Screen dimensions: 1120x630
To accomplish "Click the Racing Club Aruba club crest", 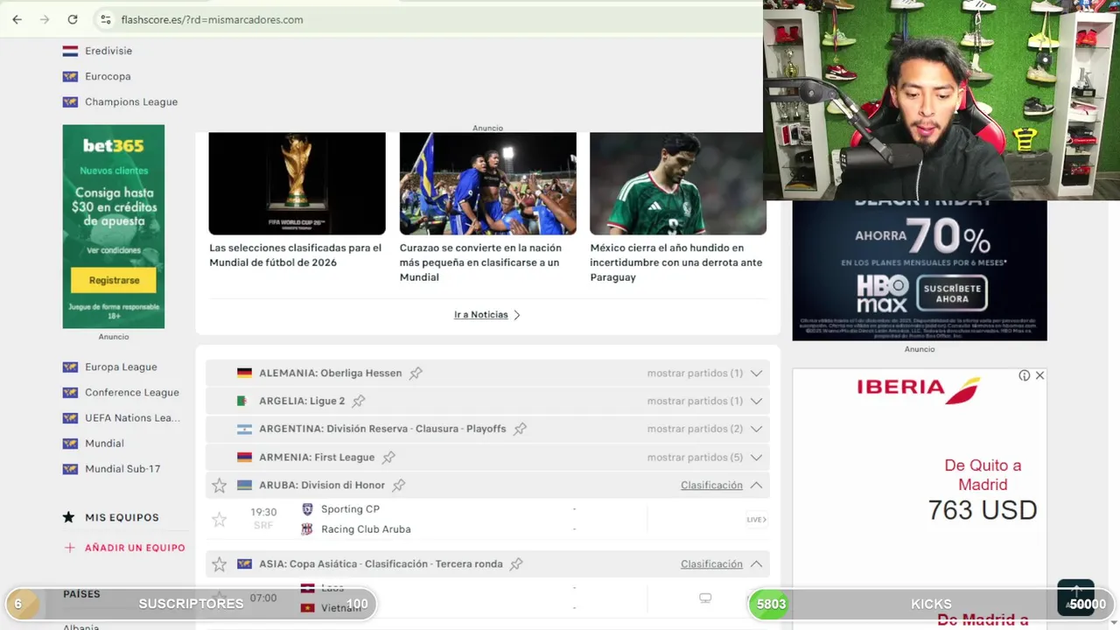I will click(x=307, y=529).
